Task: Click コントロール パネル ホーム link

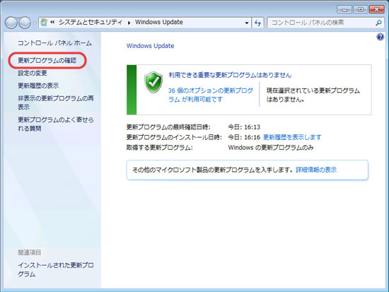Action: coord(54,43)
